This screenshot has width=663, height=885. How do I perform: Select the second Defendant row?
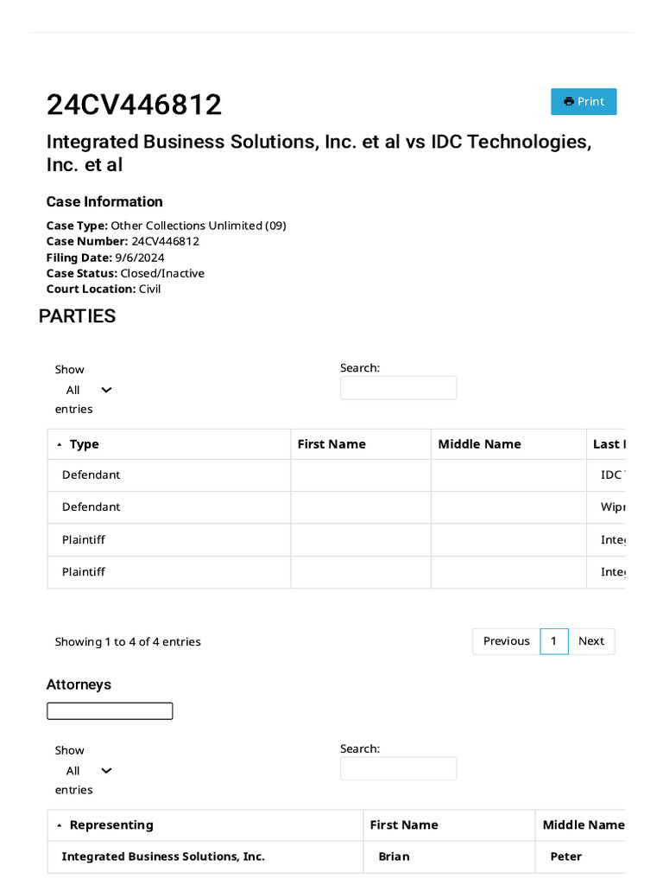click(x=92, y=507)
